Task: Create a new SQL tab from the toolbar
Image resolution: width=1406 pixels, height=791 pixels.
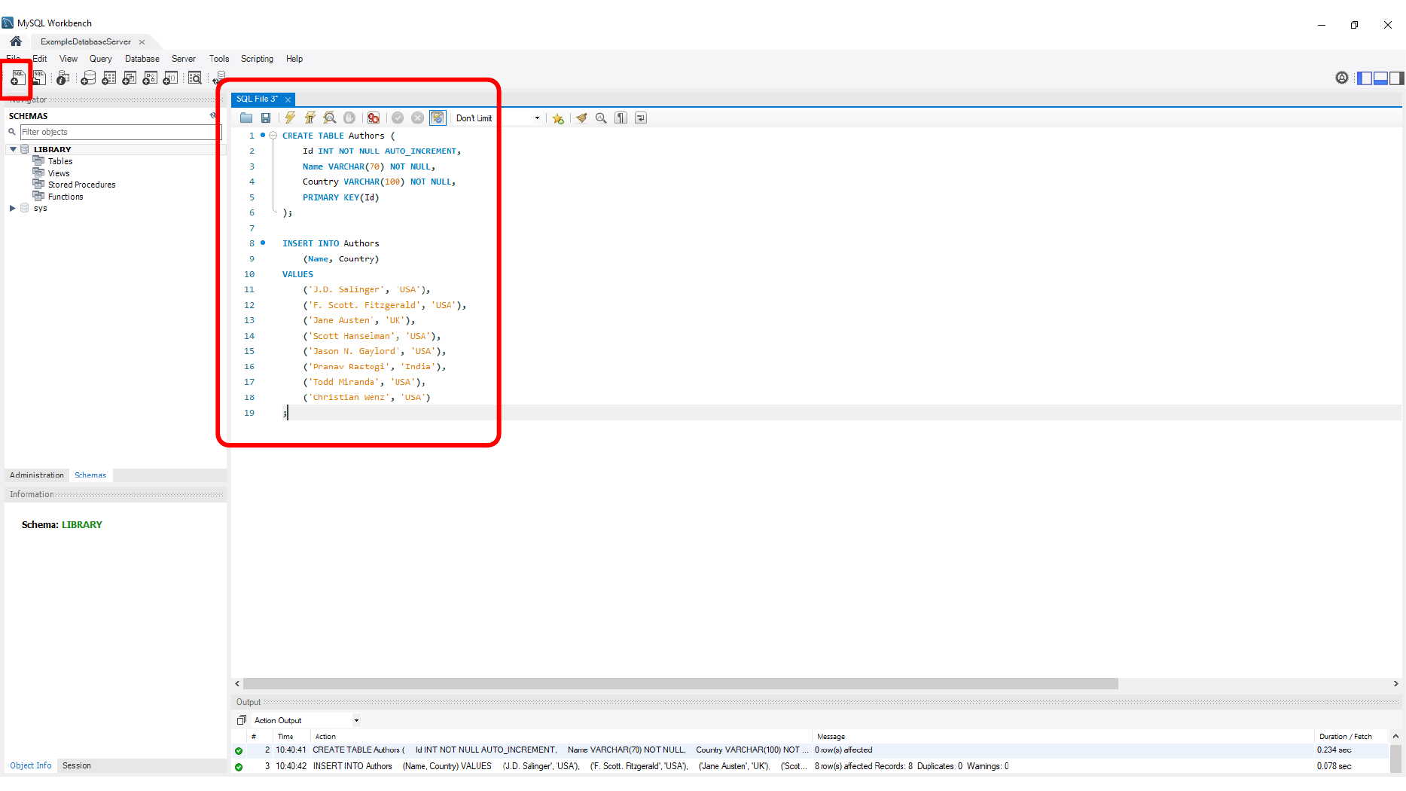Action: 17,78
